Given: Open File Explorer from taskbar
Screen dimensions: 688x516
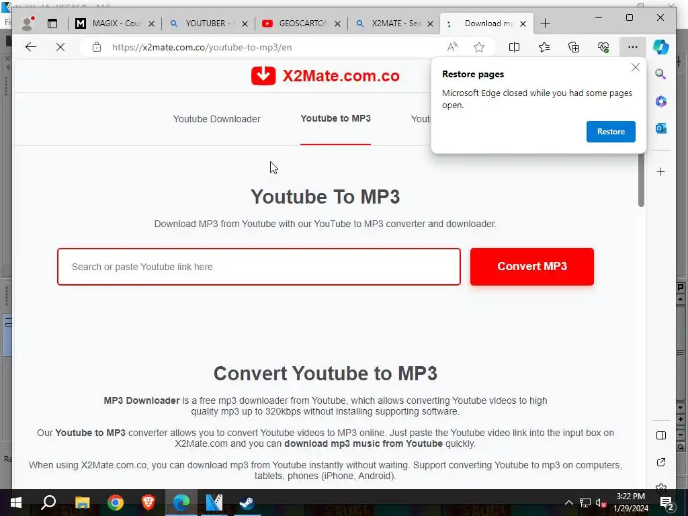Looking at the screenshot, I should [82, 503].
